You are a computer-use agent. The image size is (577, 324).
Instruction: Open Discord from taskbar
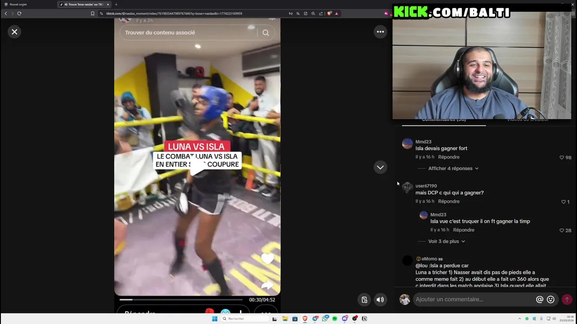[345, 319]
